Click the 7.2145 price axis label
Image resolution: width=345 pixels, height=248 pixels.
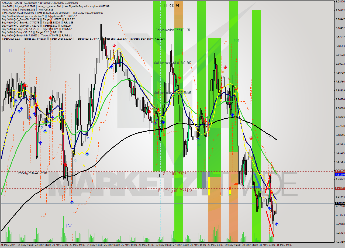pos(340,242)
